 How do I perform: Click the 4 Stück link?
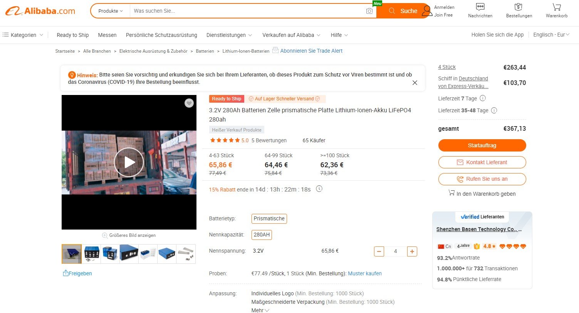point(447,67)
